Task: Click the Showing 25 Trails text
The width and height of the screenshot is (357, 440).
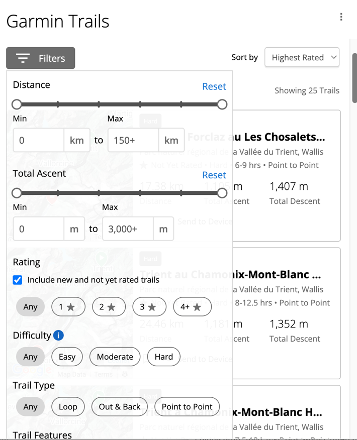Action: [x=307, y=90]
